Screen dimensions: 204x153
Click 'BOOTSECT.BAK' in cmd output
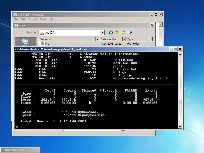coord(125,63)
